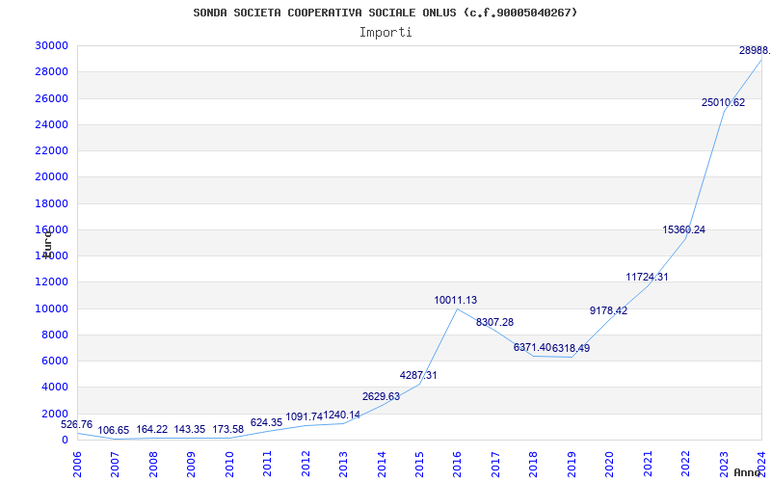
Task: Select the 25010.62 data point label
Action: click(723, 103)
